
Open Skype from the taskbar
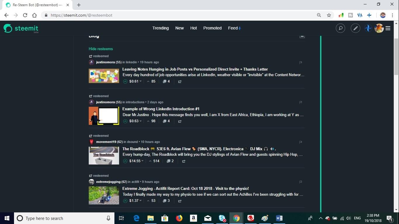(x=222, y=218)
